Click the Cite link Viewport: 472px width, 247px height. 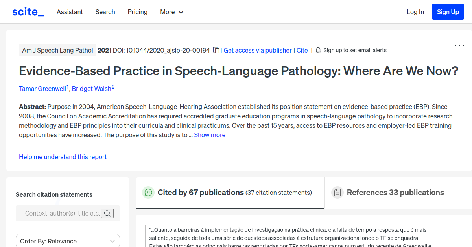[x=302, y=50]
